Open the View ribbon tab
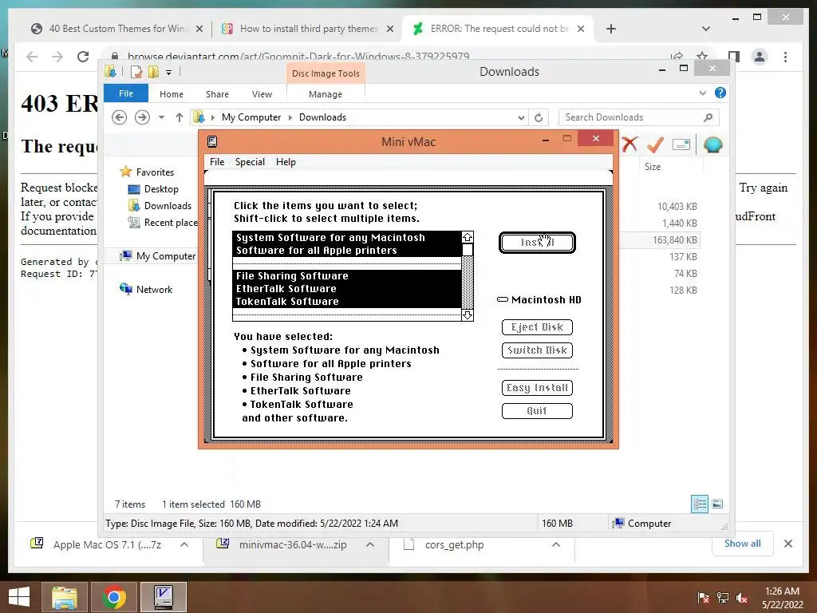The width and height of the screenshot is (817, 613). [x=262, y=94]
